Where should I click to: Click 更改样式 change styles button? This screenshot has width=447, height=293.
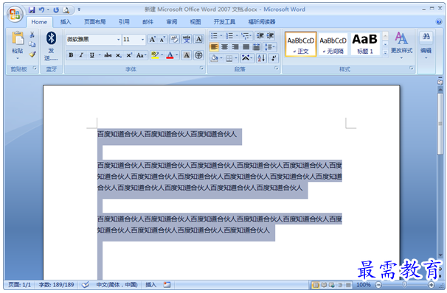[401, 45]
